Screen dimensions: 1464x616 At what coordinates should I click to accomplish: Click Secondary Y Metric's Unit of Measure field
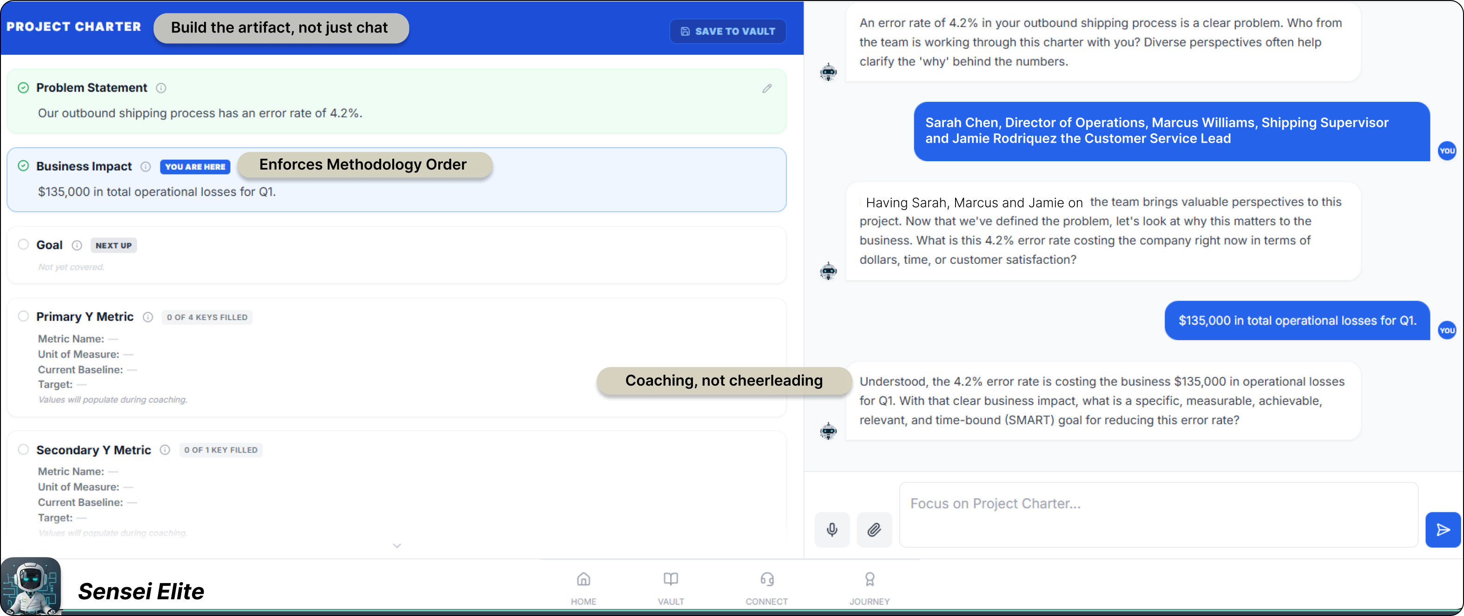tap(85, 487)
